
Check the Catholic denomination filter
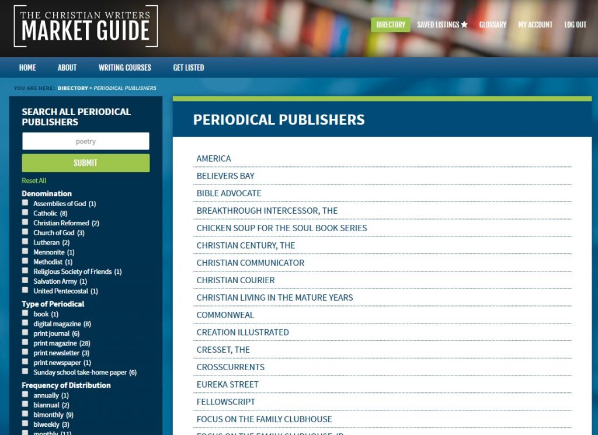click(25, 213)
